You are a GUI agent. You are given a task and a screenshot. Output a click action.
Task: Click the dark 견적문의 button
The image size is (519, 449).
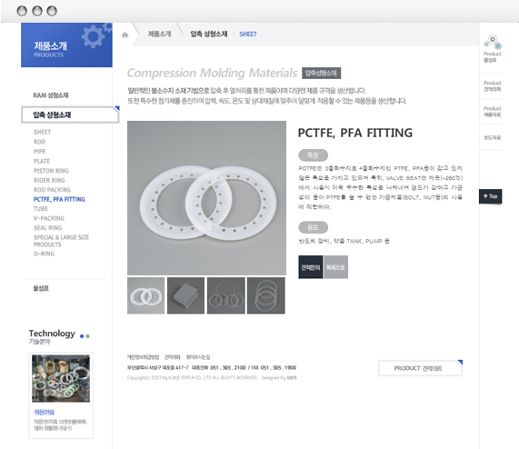click(x=311, y=267)
